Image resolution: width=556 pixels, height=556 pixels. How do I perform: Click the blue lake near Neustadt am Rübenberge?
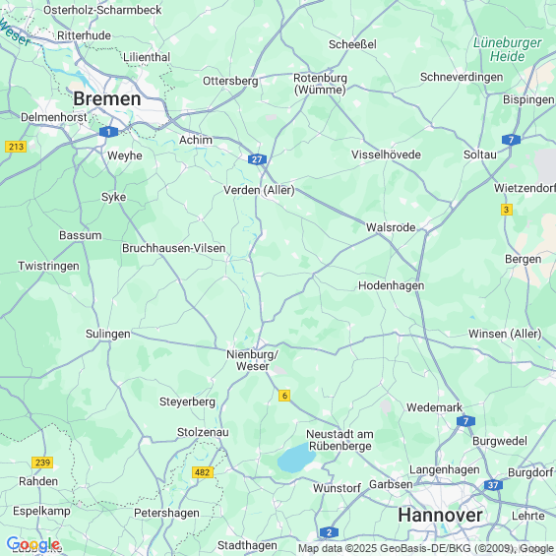(x=296, y=459)
